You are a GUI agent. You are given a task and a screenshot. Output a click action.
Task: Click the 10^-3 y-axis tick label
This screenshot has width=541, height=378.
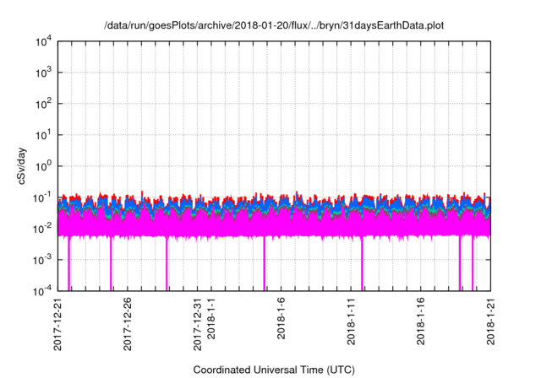42,260
